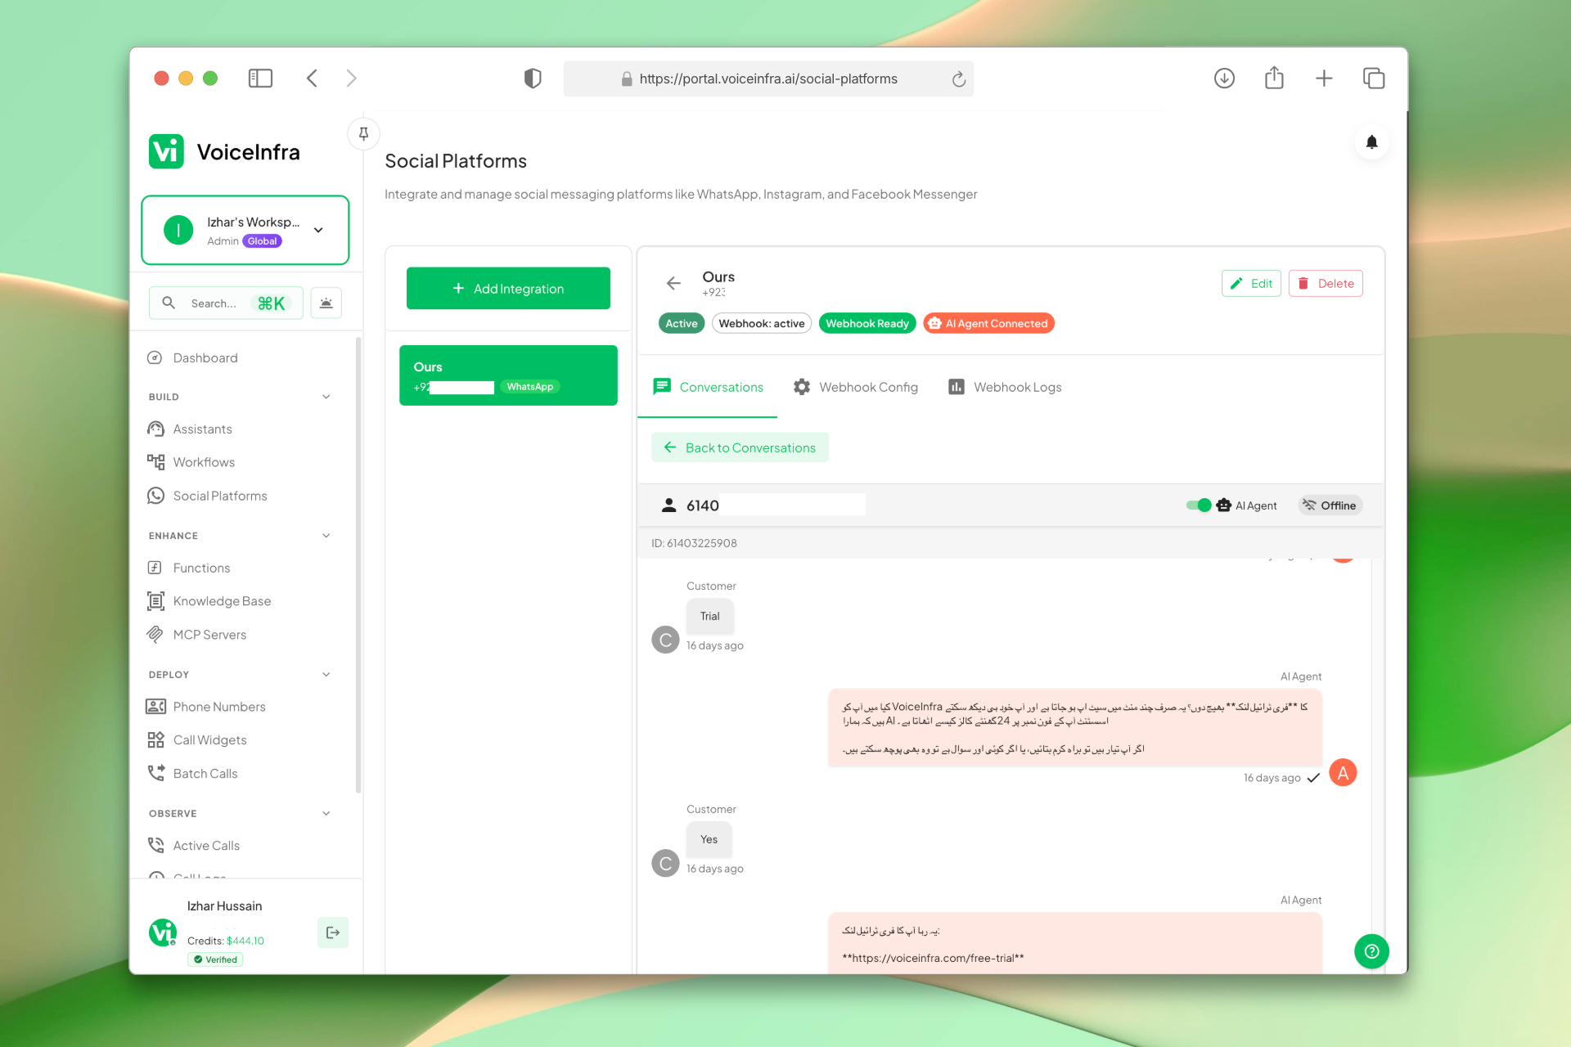The image size is (1571, 1047).
Task: Toggle the AI Agent switch
Action: [1199, 506]
